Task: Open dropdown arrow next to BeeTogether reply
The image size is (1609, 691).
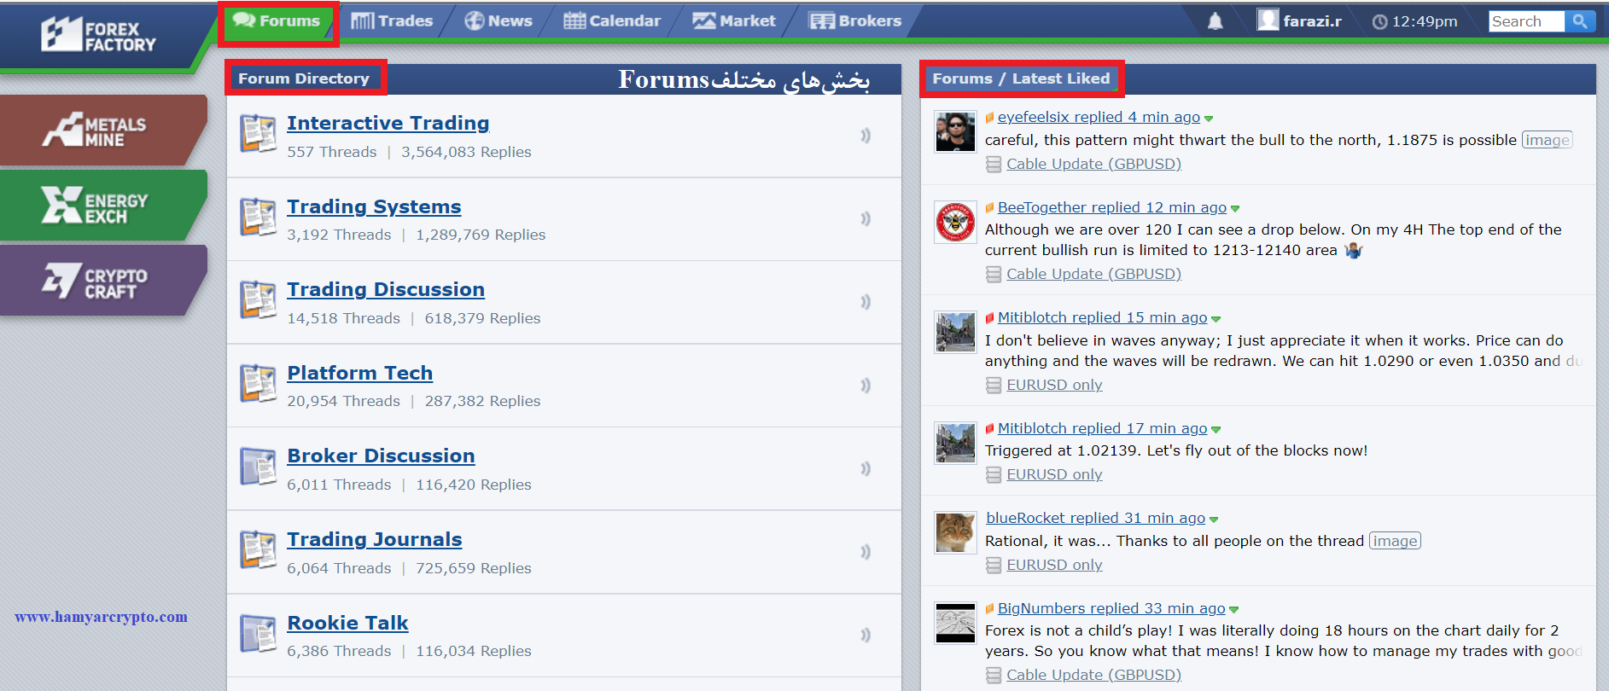Action: [1235, 209]
